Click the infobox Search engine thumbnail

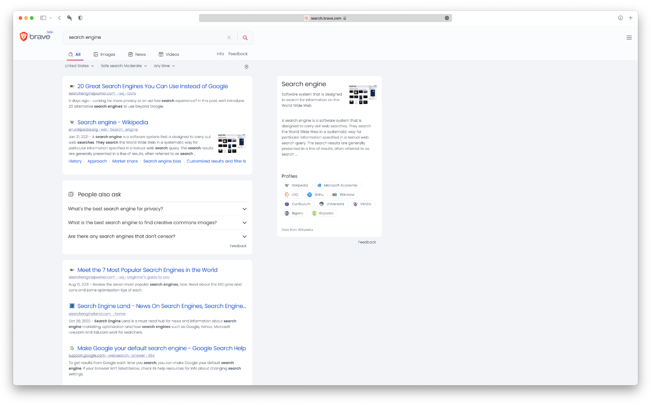pos(363,94)
